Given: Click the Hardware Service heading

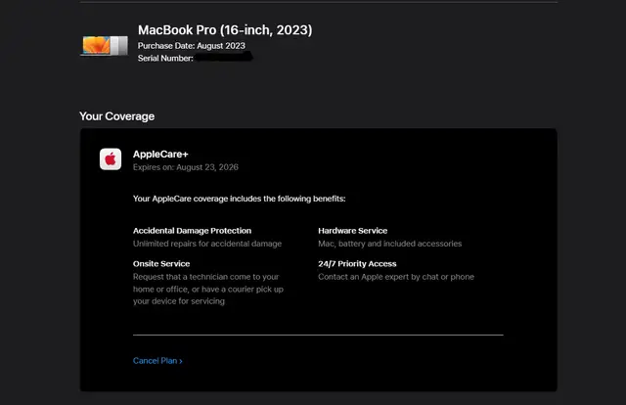Looking at the screenshot, I should click(x=352, y=231).
